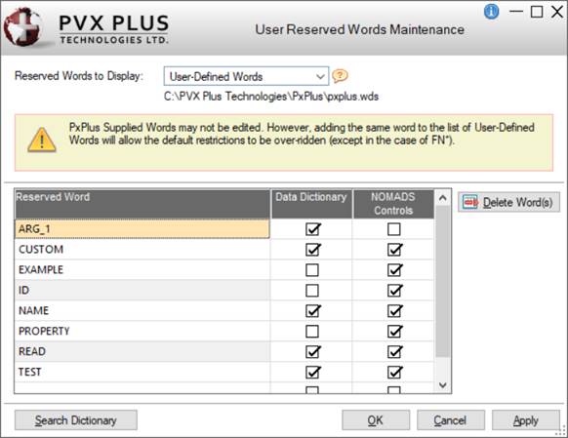
Task: Click the Delete Word(s) button icon
Action: [x=470, y=202]
